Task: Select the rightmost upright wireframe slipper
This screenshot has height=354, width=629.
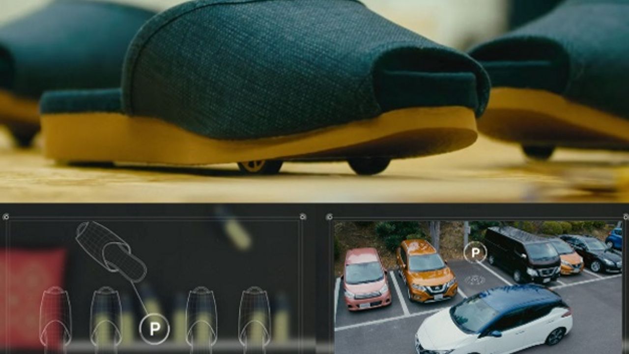Action: tap(254, 316)
